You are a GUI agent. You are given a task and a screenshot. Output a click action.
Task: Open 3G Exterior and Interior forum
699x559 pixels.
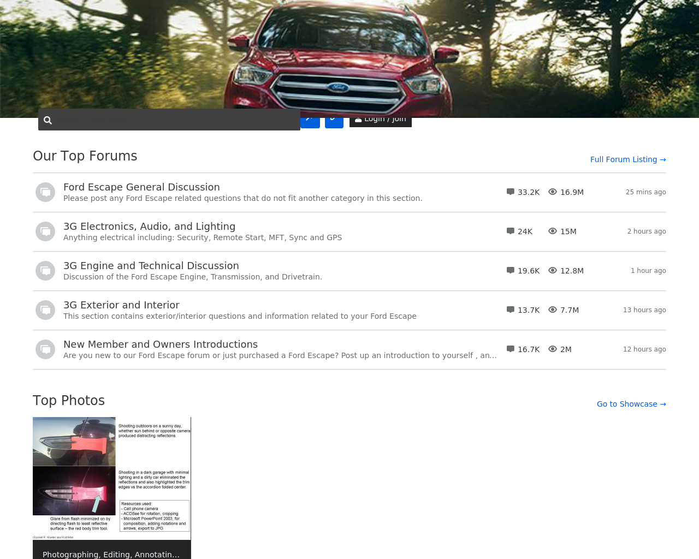tap(121, 304)
